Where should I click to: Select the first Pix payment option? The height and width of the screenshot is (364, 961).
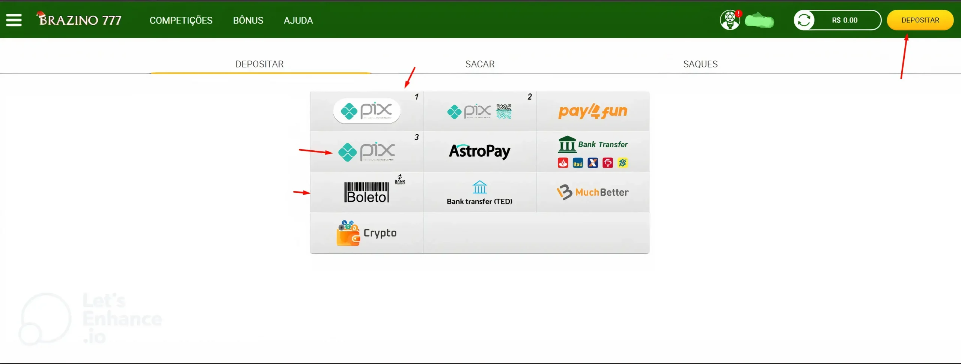tap(366, 111)
